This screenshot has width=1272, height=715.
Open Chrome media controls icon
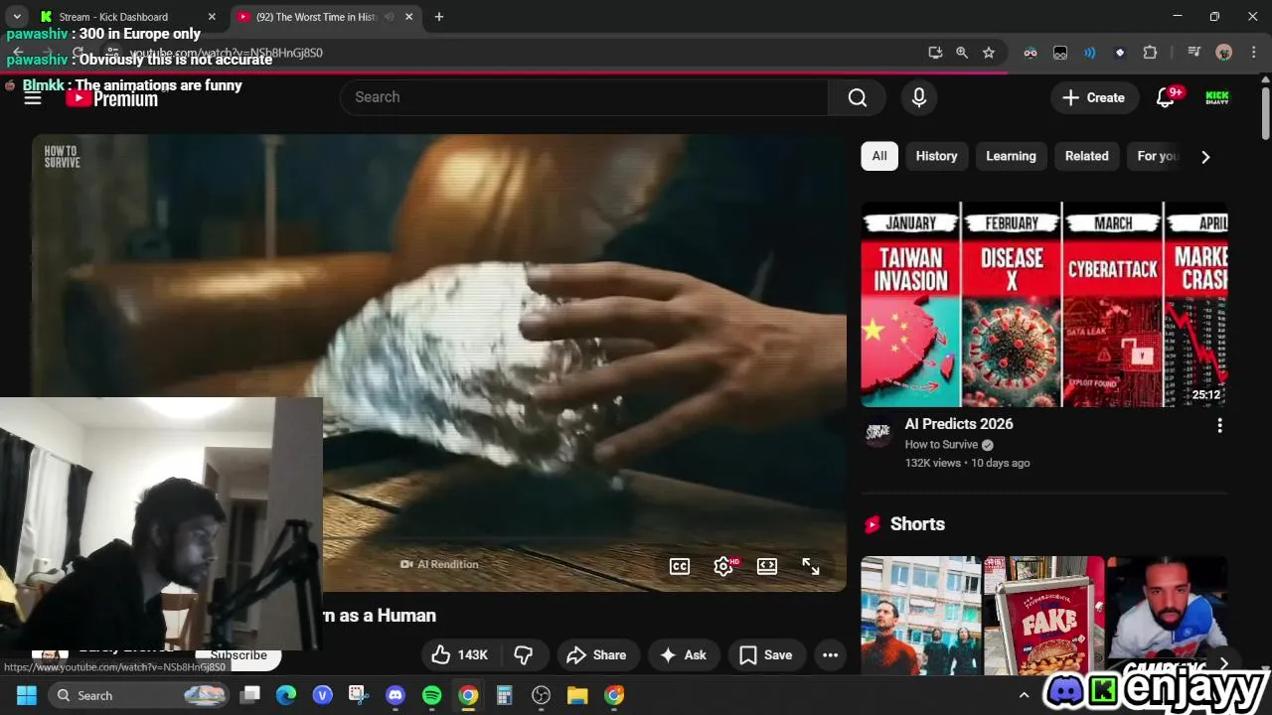[1194, 53]
